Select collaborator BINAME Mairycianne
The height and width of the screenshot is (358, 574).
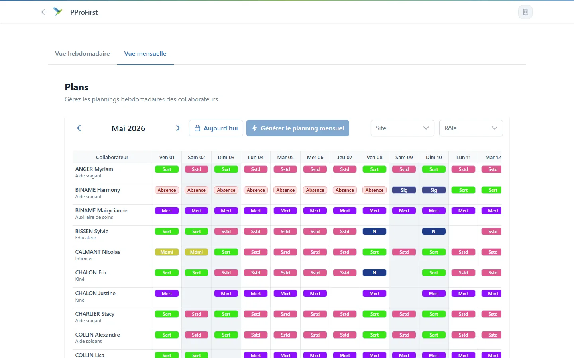click(101, 210)
